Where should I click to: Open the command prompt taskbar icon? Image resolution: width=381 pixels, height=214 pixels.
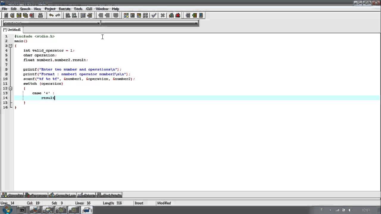point(22,210)
